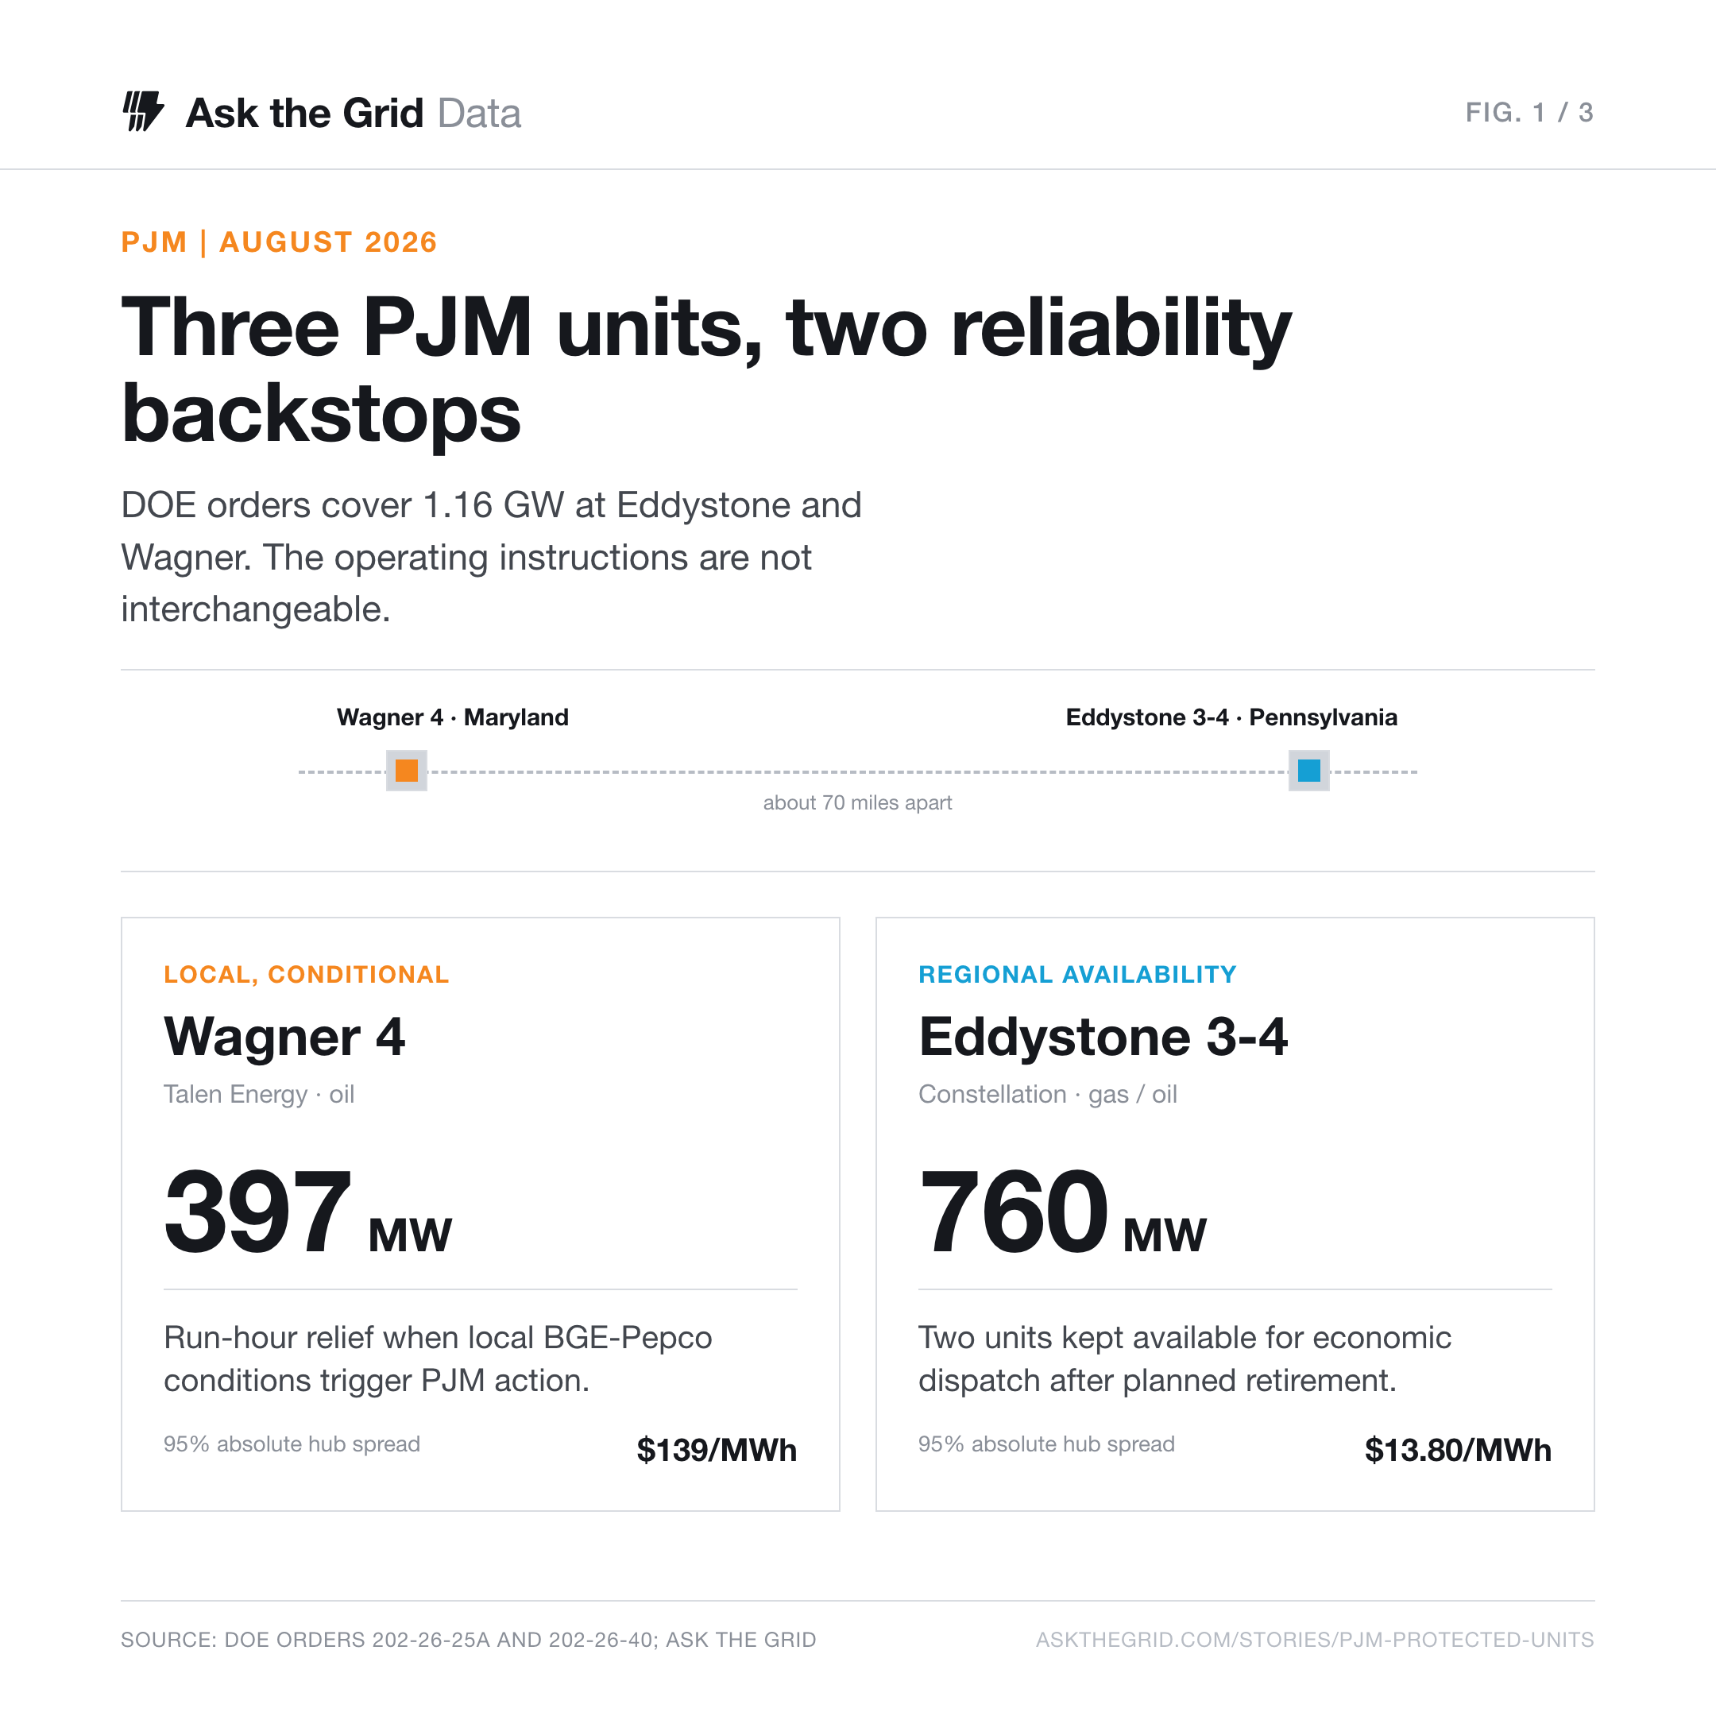This screenshot has width=1716, height=1716.
Task: Click the Local, Conditional orange label
Action: [307, 974]
